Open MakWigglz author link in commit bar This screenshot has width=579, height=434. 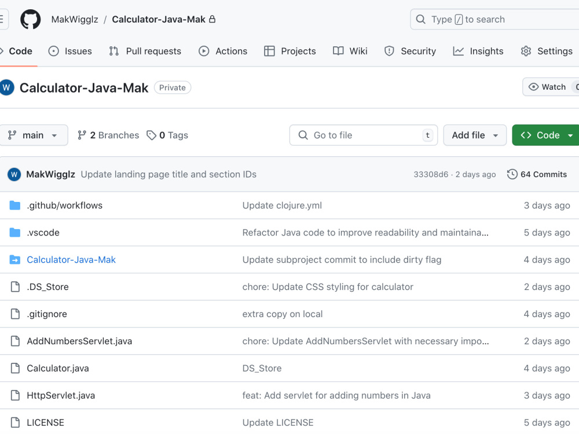point(50,174)
